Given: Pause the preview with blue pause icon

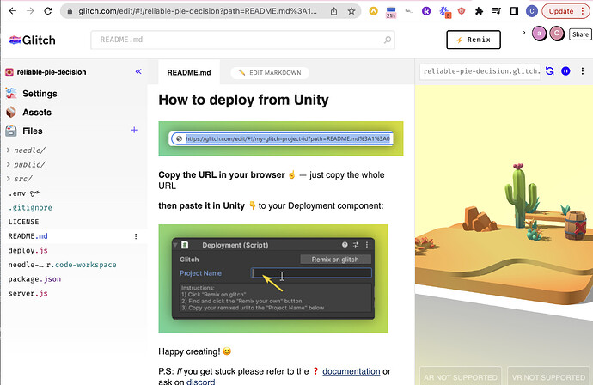Looking at the screenshot, I should (x=565, y=71).
